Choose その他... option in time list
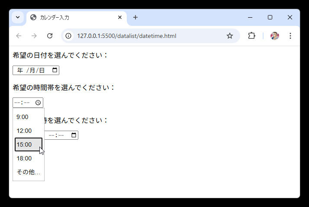Image resolution: width=309 pixels, height=207 pixels. tap(28, 172)
